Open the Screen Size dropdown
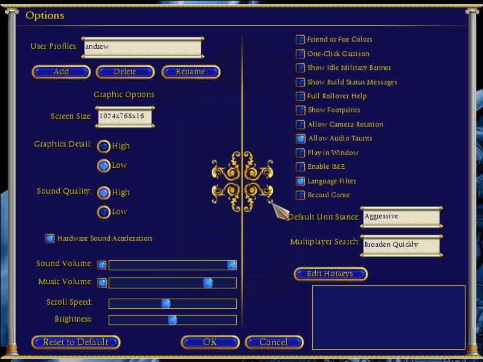 pos(124,116)
